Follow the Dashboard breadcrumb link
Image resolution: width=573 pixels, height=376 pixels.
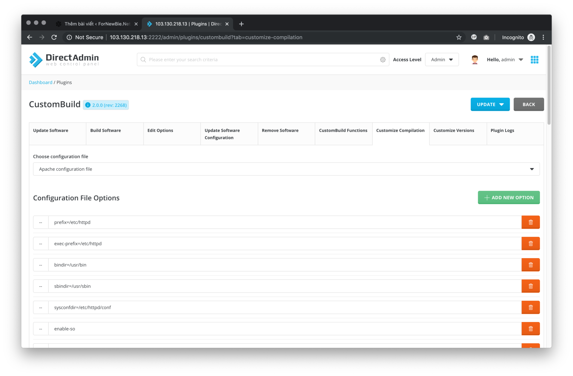pyautogui.click(x=41, y=82)
